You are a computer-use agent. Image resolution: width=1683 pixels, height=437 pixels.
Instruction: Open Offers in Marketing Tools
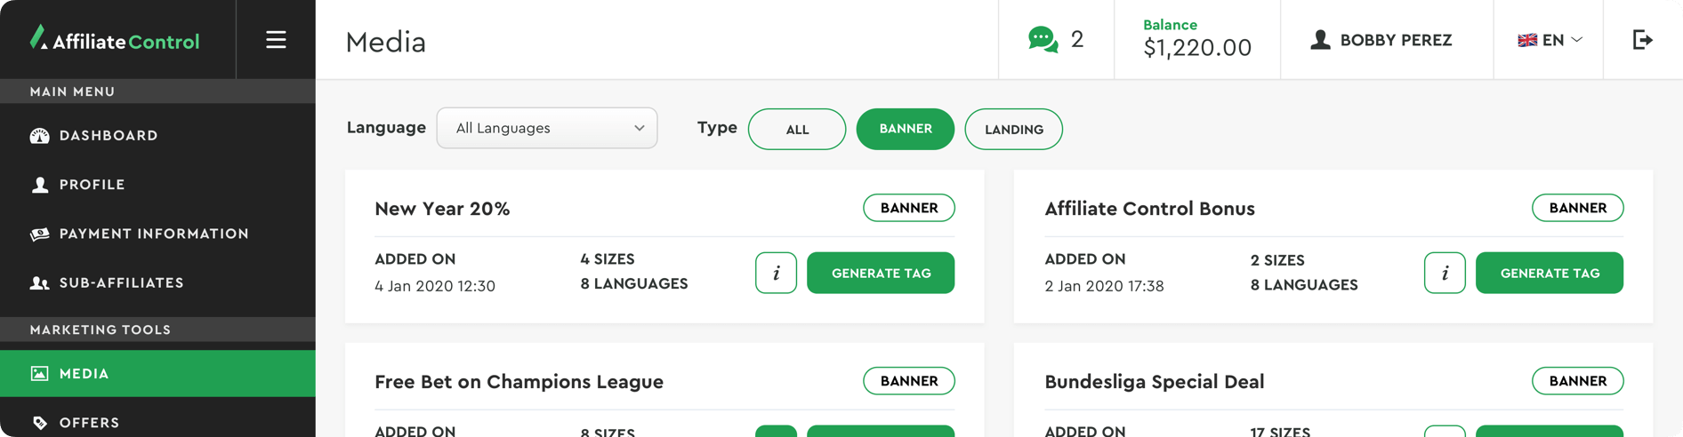click(x=89, y=423)
